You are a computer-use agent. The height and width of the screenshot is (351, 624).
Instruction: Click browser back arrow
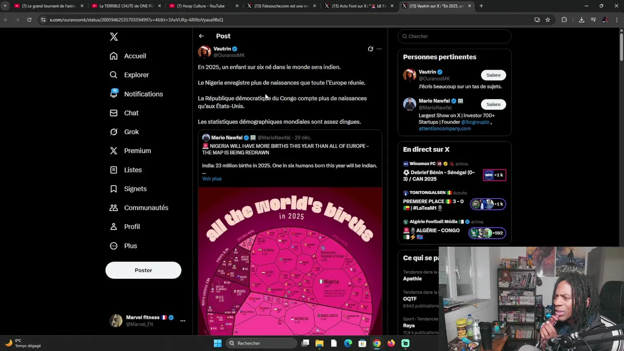point(6,20)
